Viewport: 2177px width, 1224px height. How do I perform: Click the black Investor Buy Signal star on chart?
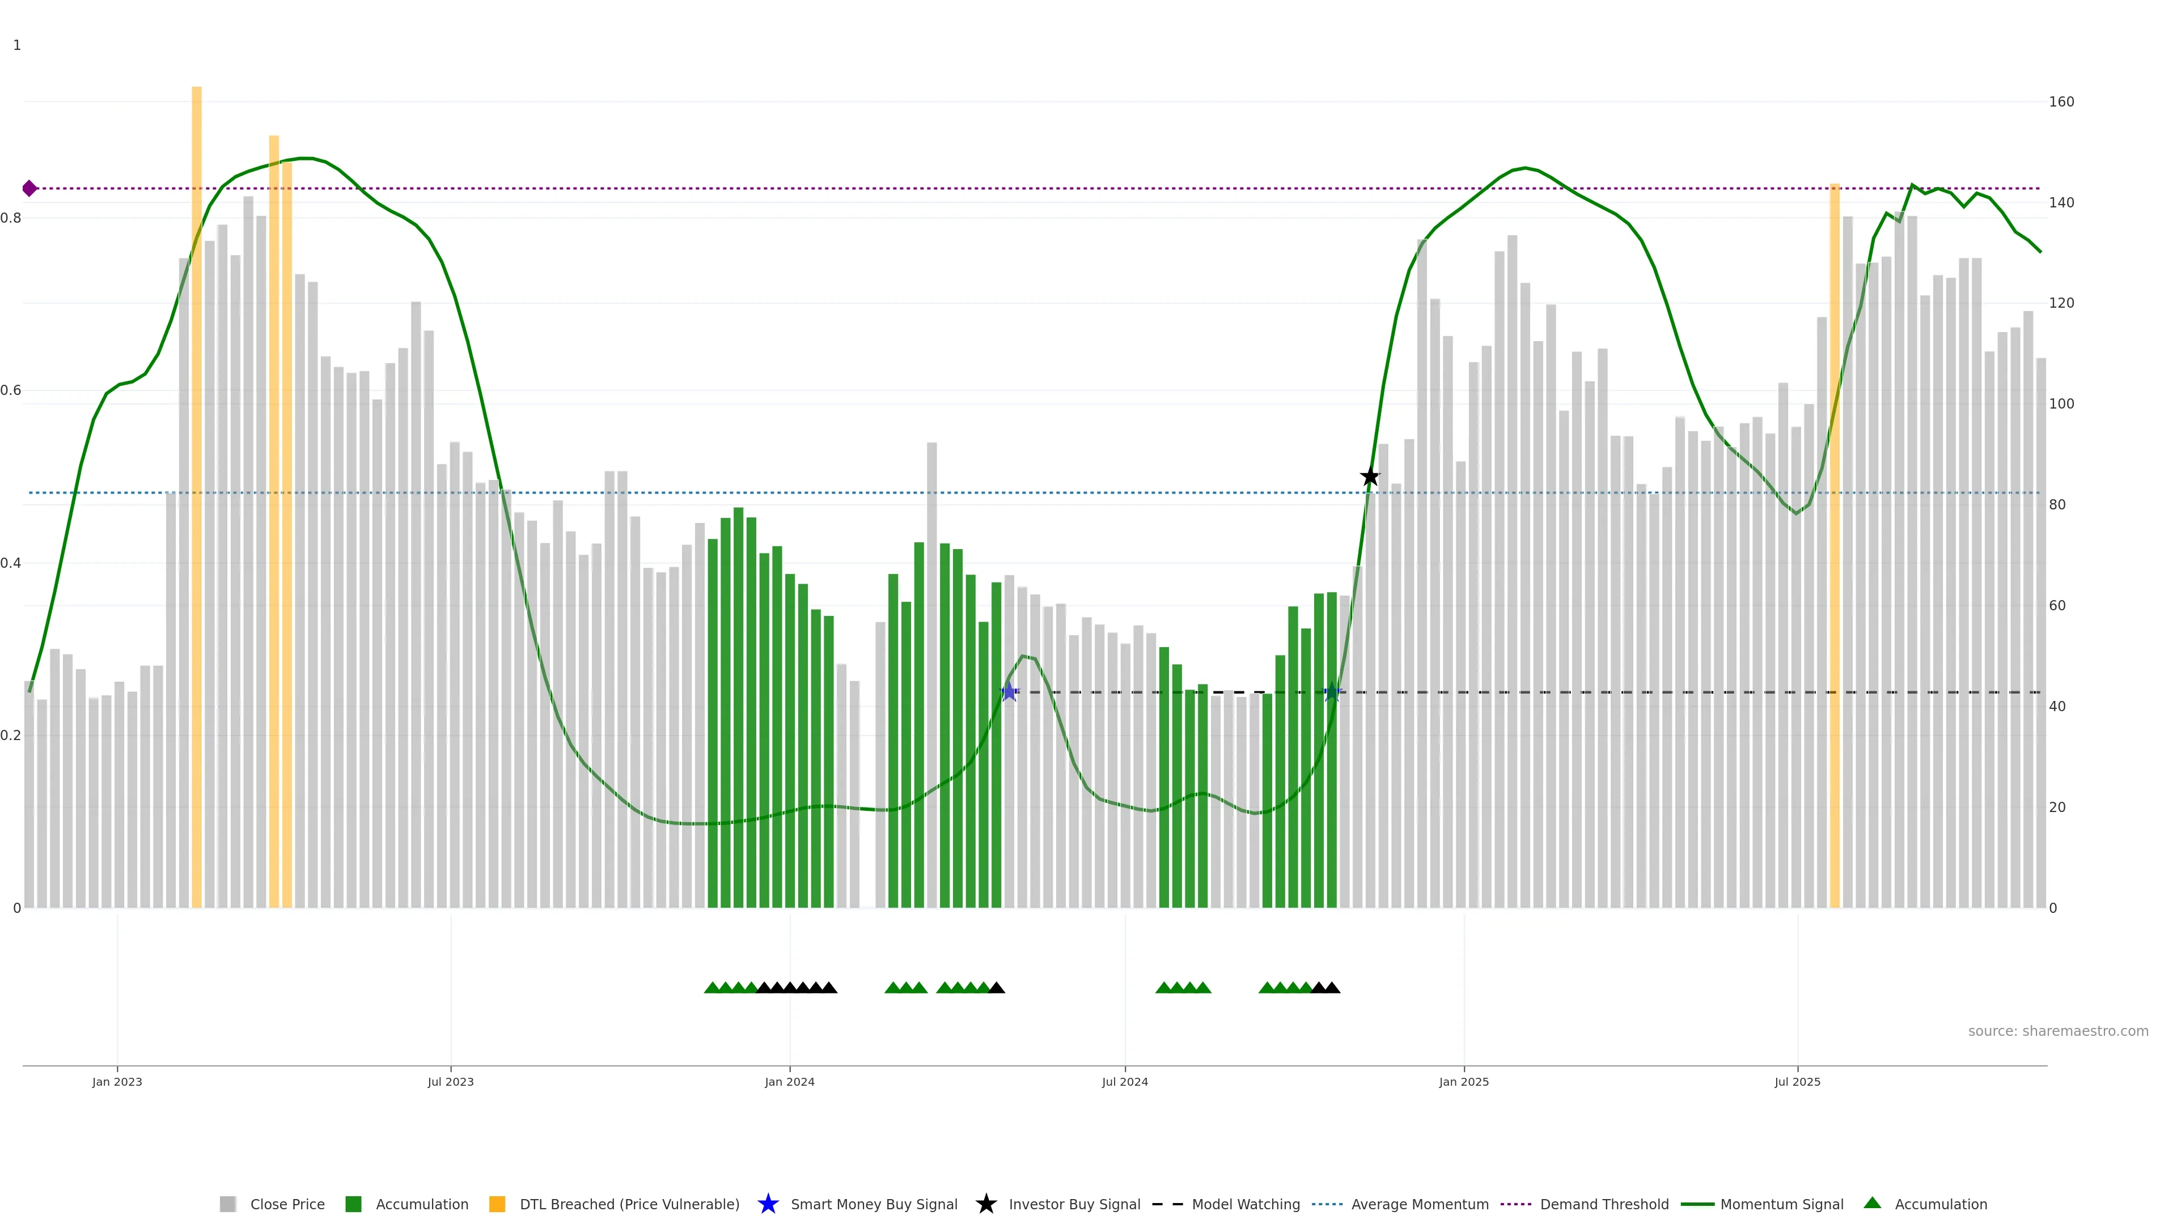(1370, 477)
